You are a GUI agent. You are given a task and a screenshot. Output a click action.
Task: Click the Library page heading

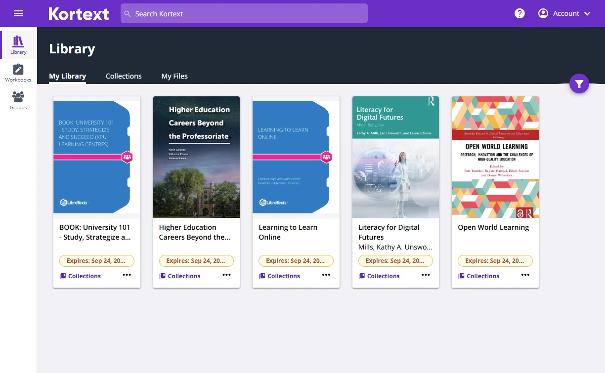pyautogui.click(x=72, y=49)
